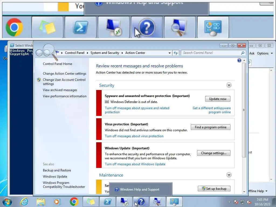Screen dimensions: 276x207
Task: Open Windows Program Compatibility Troubleshooter link
Action: tap(64, 185)
